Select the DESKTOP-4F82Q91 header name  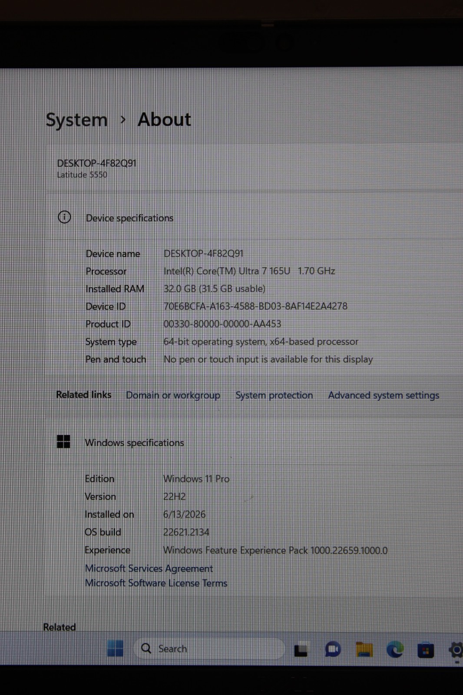pyautogui.click(x=97, y=163)
